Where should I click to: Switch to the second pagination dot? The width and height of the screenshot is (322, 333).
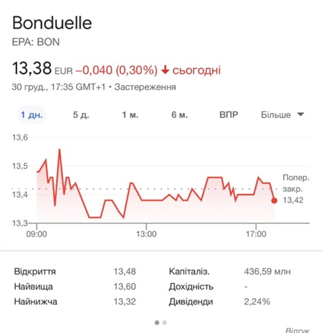pos(164,323)
